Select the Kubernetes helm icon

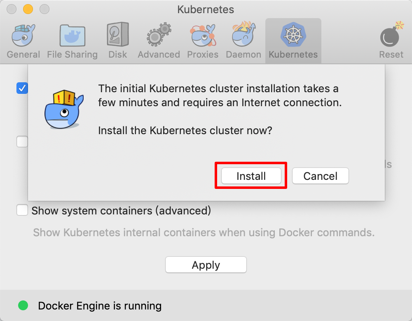(x=293, y=35)
